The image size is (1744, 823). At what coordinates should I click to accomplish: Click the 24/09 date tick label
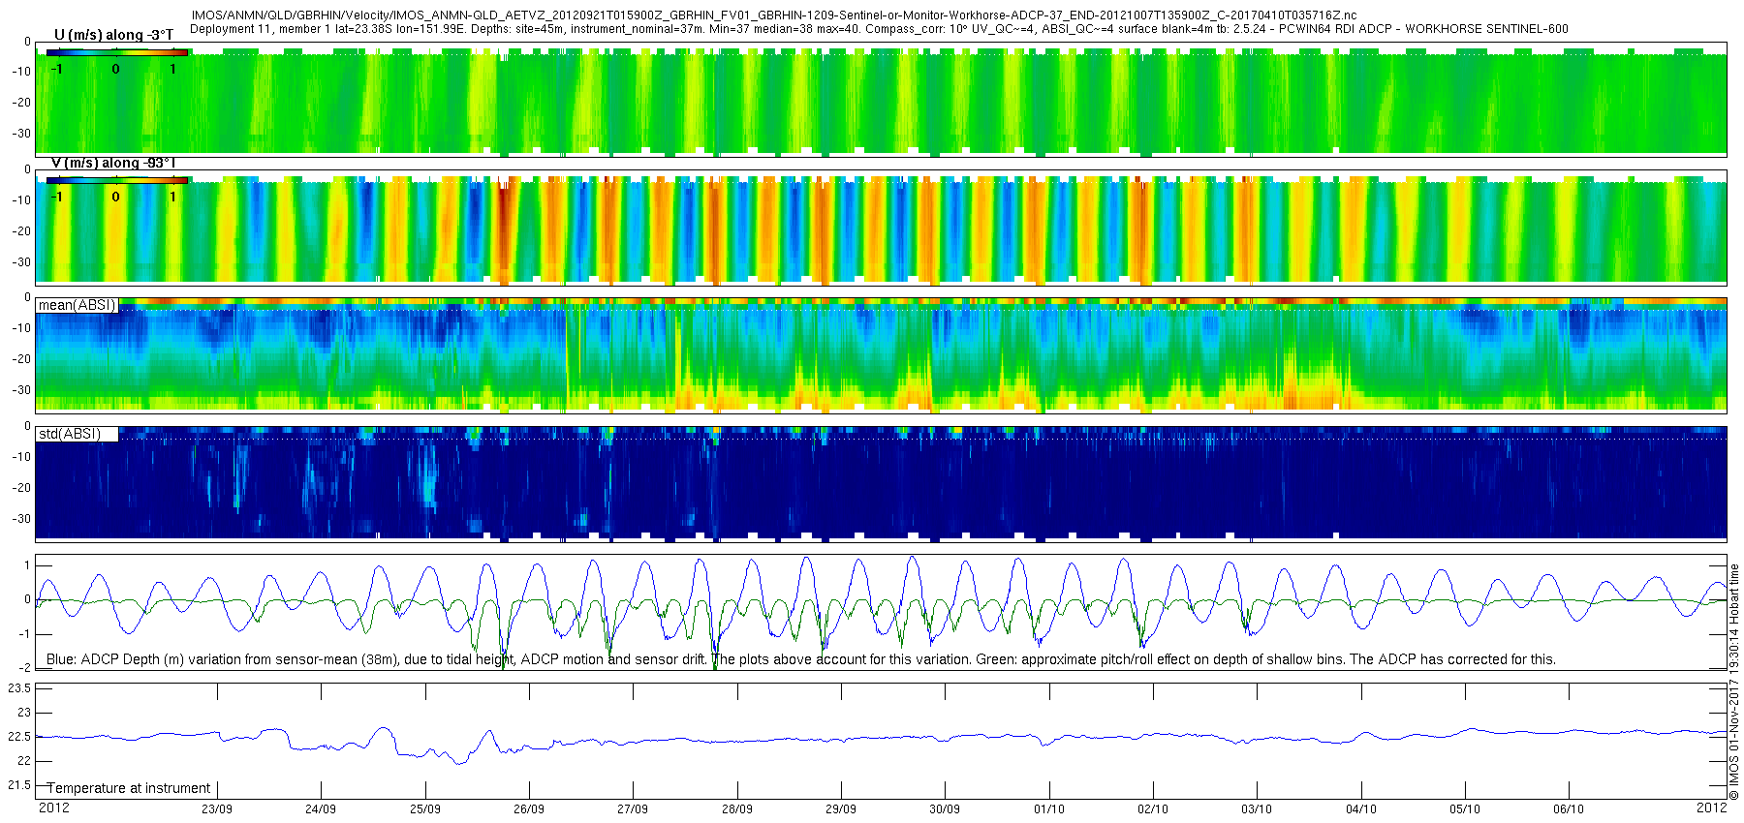[x=321, y=809]
